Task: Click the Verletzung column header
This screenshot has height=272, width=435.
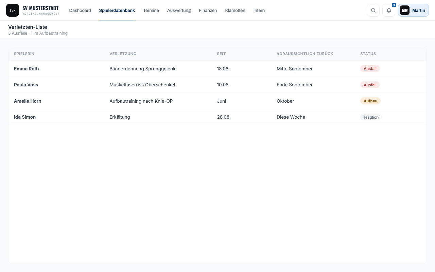Action: [123, 54]
